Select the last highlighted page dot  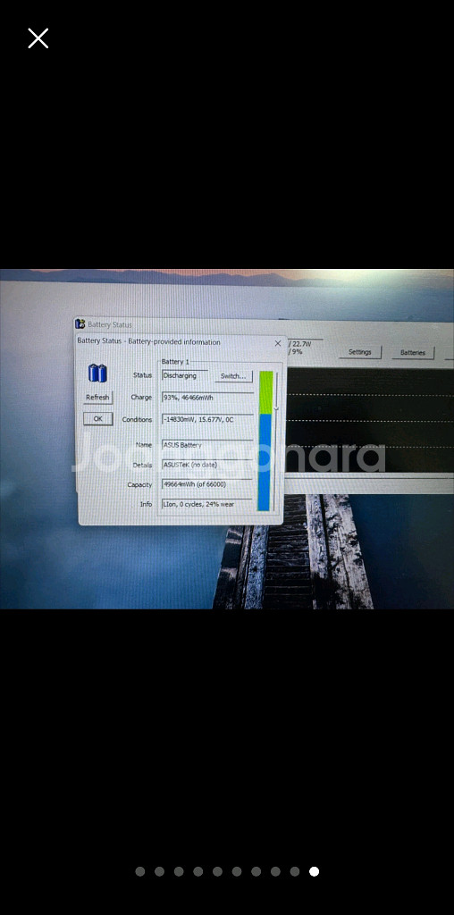pyautogui.click(x=314, y=871)
